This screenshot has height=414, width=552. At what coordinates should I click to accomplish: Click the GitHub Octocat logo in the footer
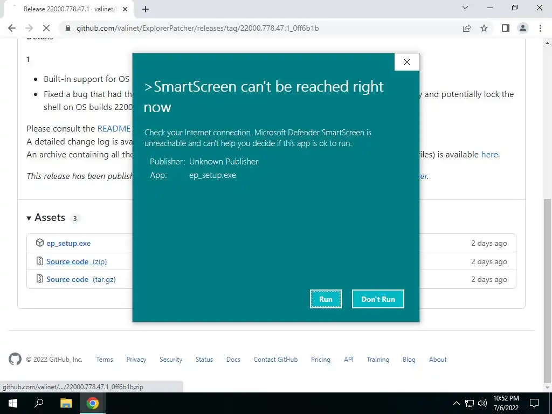click(x=15, y=359)
